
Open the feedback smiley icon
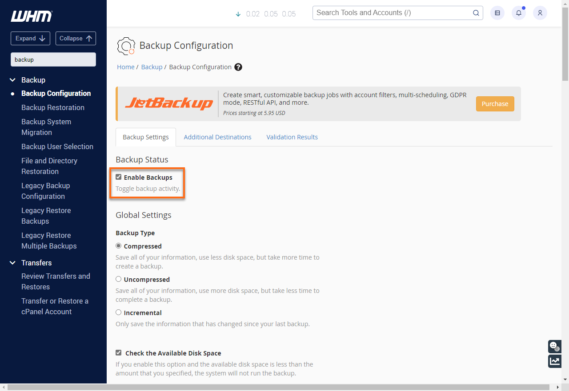pos(554,347)
